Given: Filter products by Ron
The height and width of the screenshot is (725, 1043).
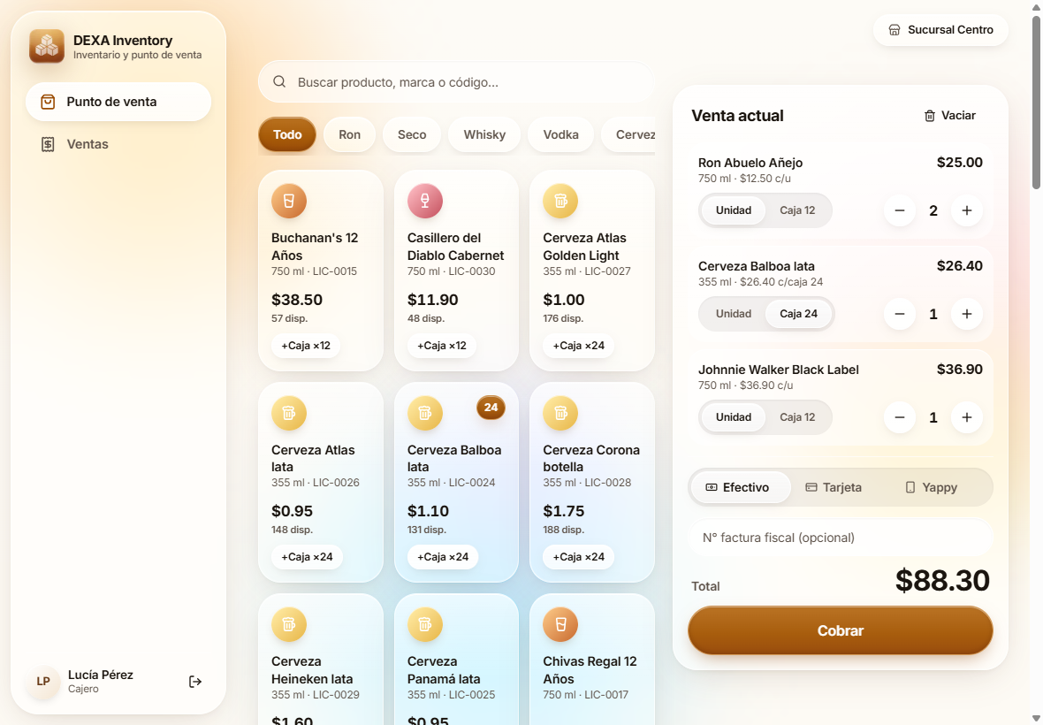Looking at the screenshot, I should pyautogui.click(x=349, y=134).
